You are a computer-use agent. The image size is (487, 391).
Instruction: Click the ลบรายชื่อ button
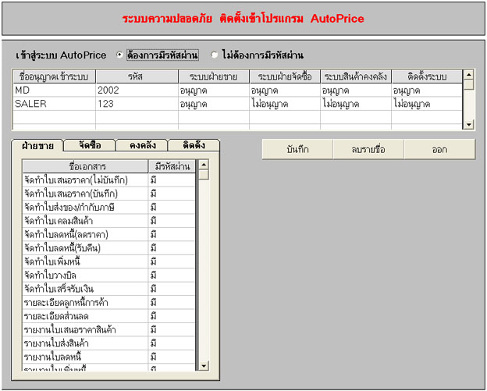coord(368,149)
